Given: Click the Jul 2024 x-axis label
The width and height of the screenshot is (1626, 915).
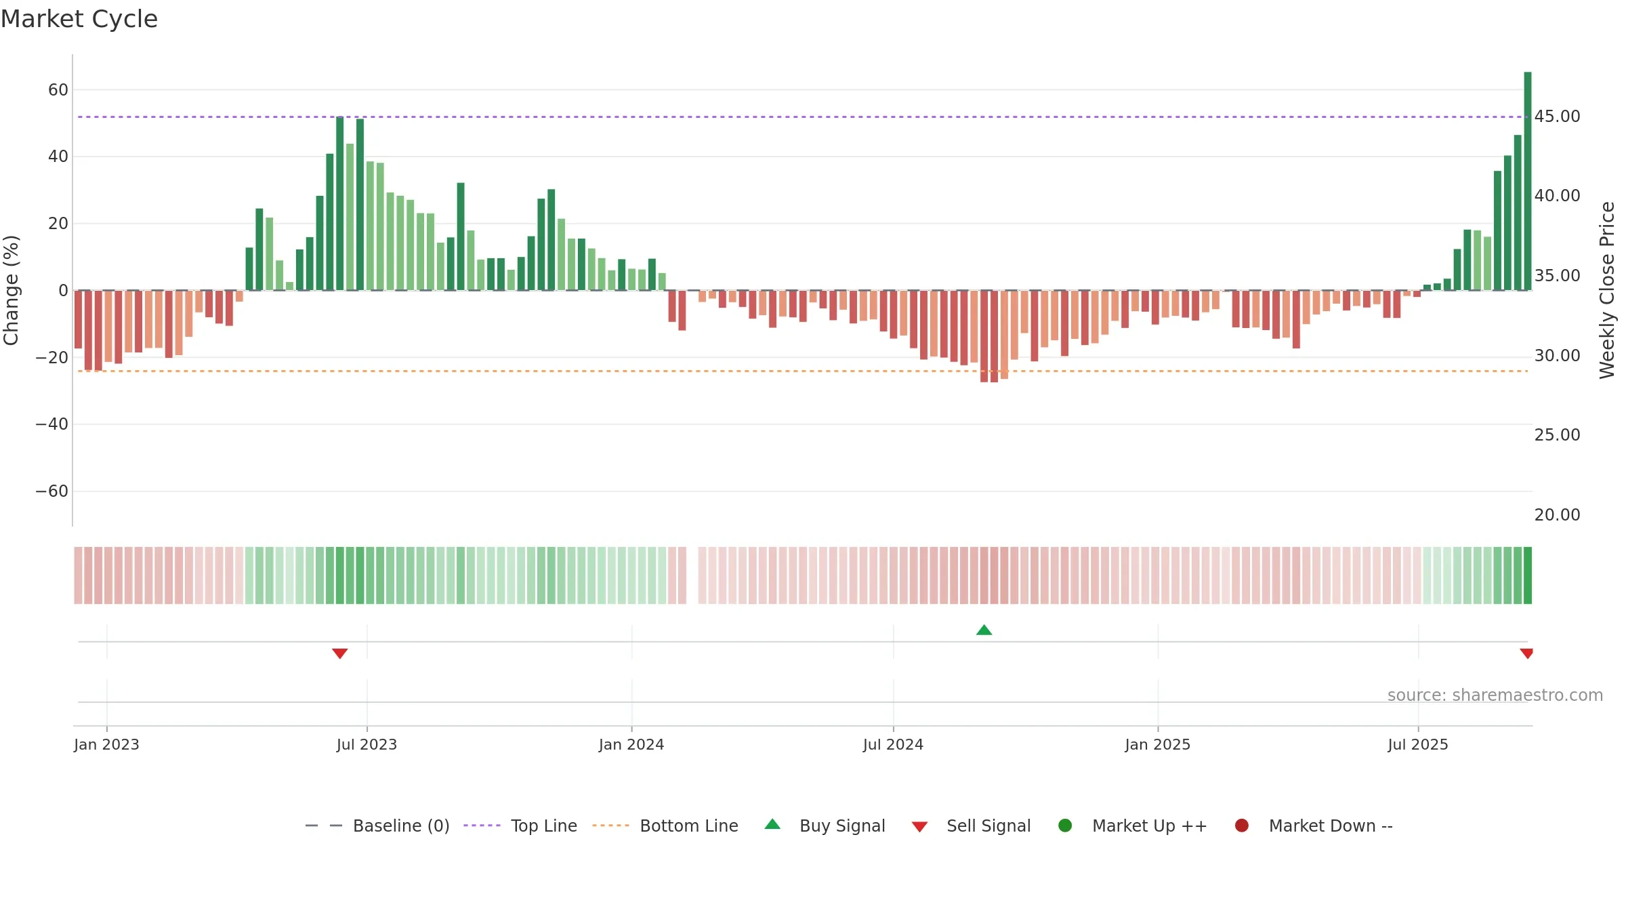Looking at the screenshot, I should coord(893,744).
